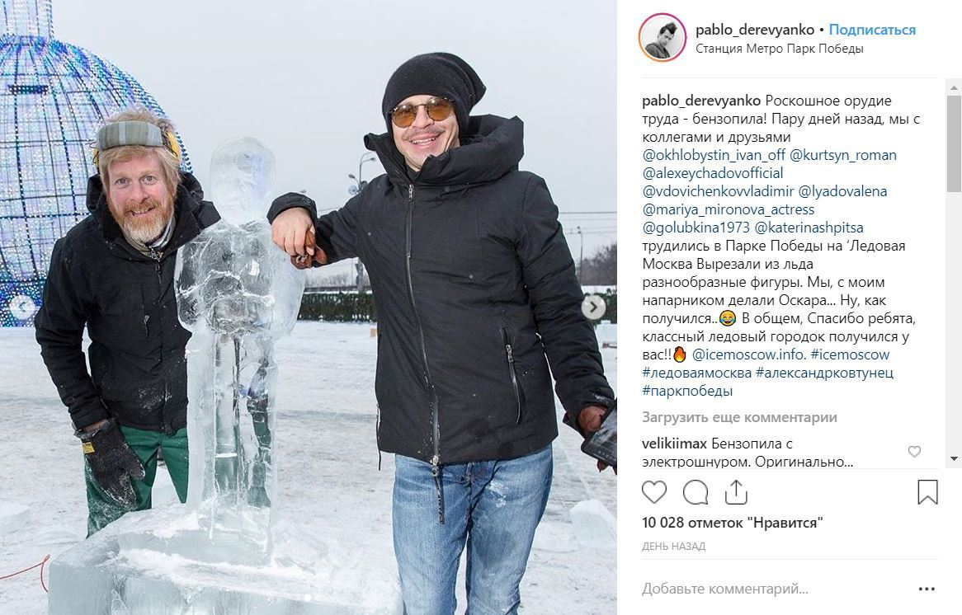This screenshot has width=962, height=615.
Task: Open comments via speech bubble icon
Action: coord(696,492)
